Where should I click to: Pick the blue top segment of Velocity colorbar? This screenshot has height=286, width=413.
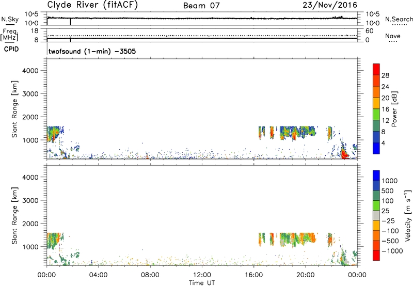(x=376, y=176)
